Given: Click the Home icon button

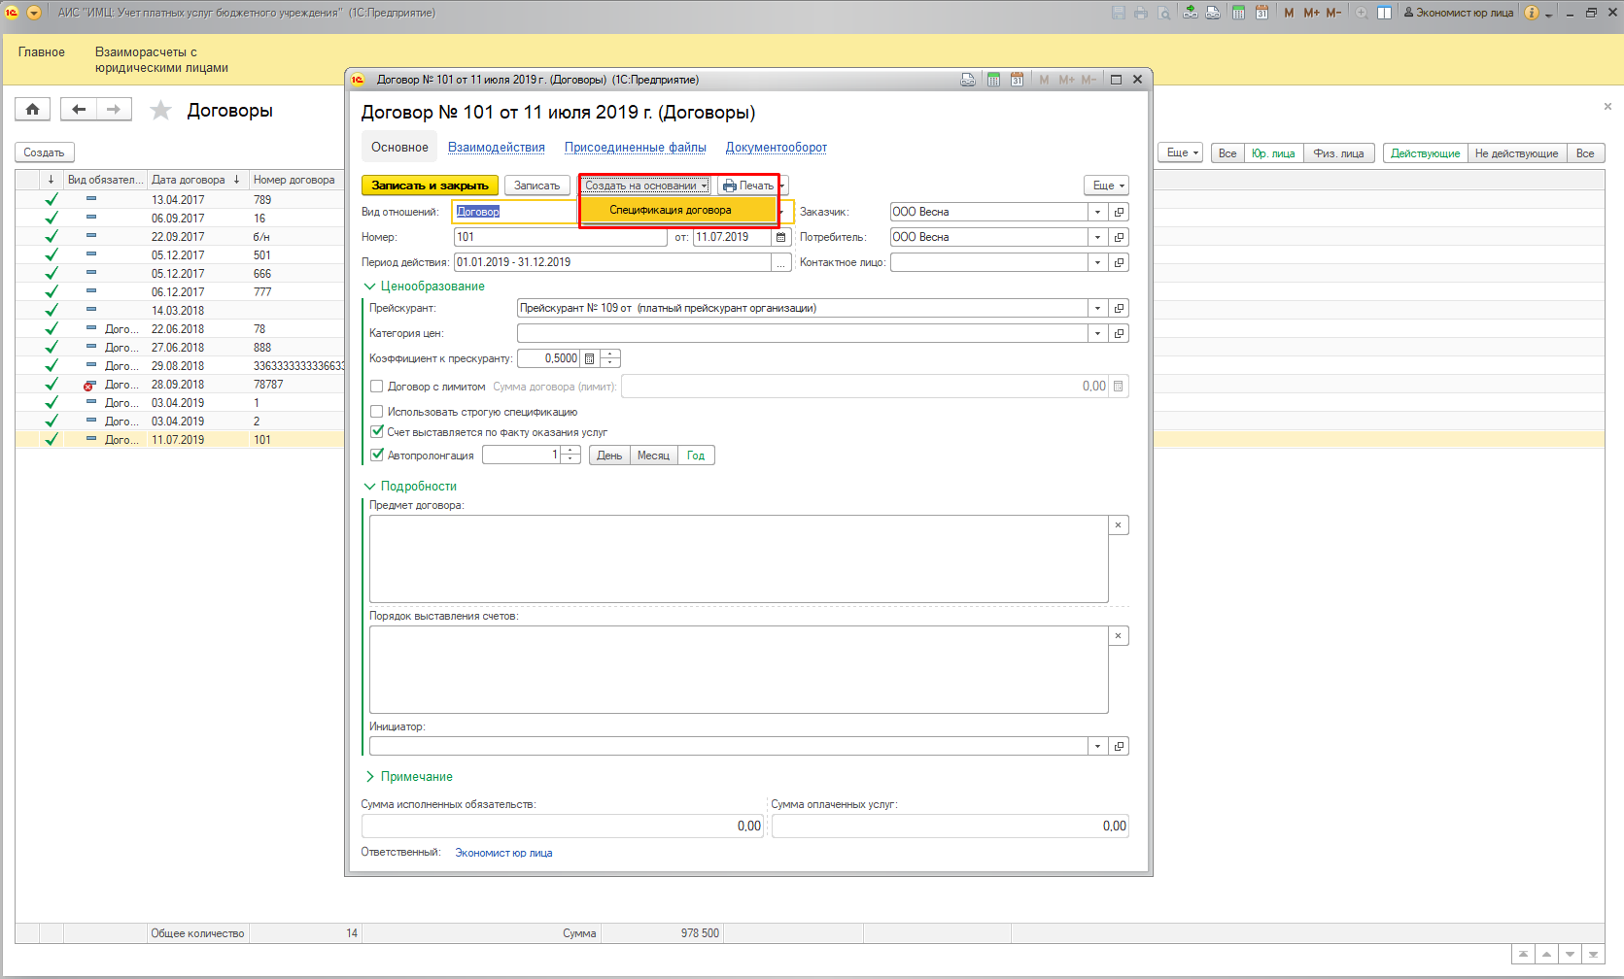Looking at the screenshot, I should pos(32,110).
